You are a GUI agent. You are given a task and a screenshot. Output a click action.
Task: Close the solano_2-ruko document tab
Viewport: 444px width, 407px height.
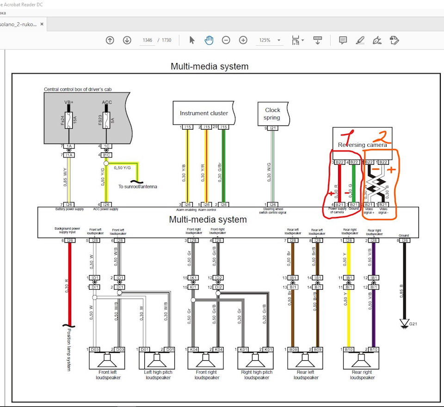point(42,24)
